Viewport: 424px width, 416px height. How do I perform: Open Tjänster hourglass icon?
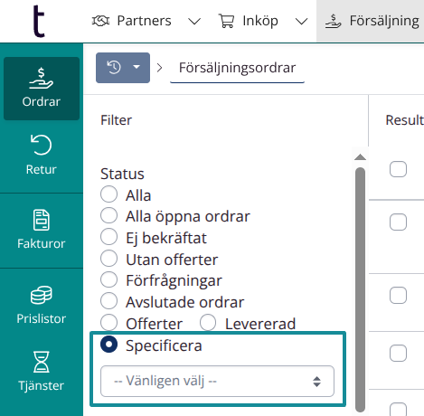[42, 362]
